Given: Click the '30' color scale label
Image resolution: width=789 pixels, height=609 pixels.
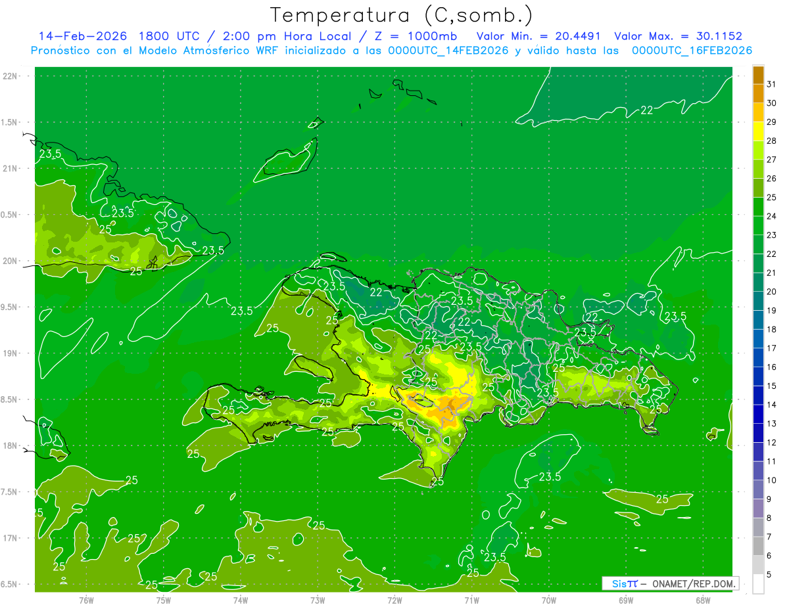Looking at the screenshot, I should point(771,103).
